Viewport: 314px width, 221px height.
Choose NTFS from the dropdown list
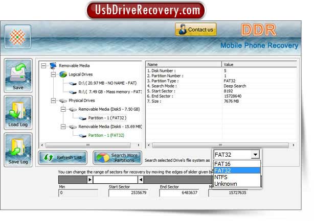coord(222,177)
